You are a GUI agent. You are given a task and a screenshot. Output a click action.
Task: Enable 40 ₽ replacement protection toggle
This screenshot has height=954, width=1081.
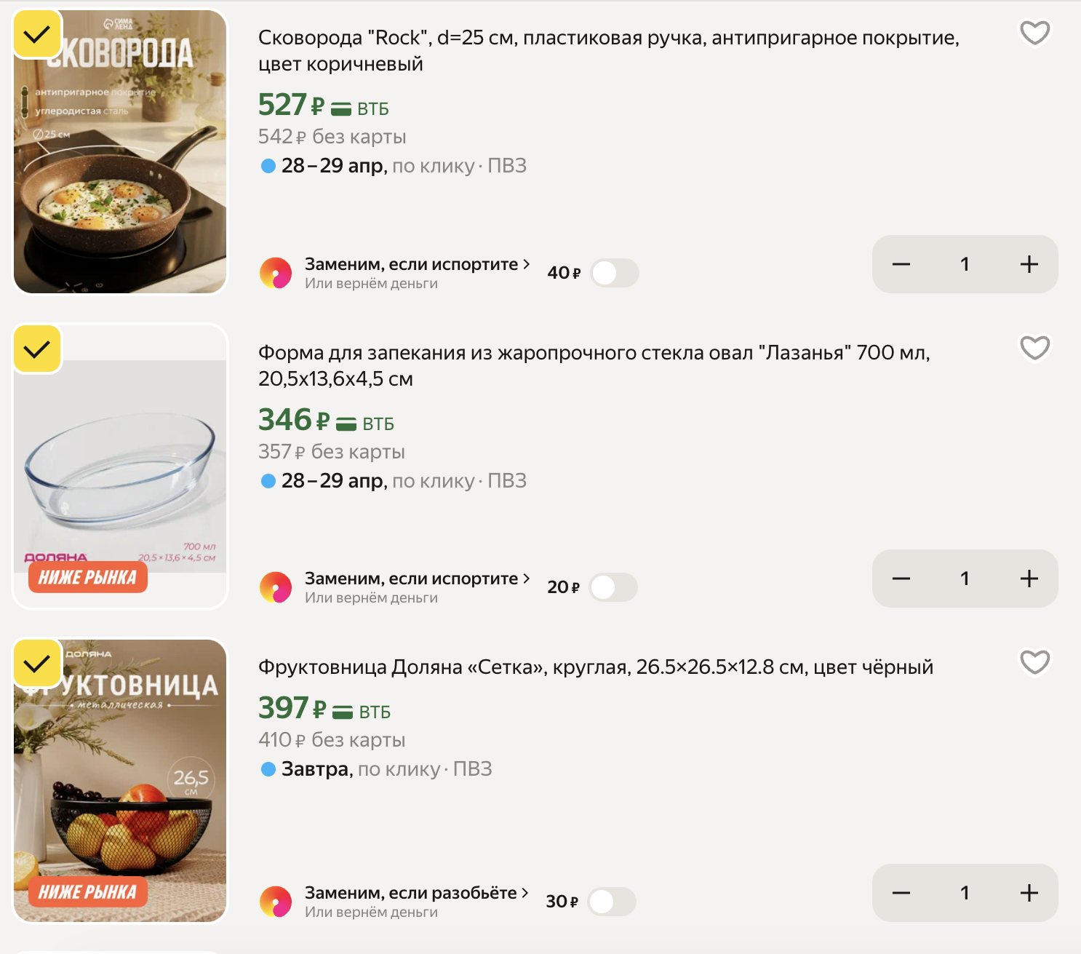(x=614, y=273)
